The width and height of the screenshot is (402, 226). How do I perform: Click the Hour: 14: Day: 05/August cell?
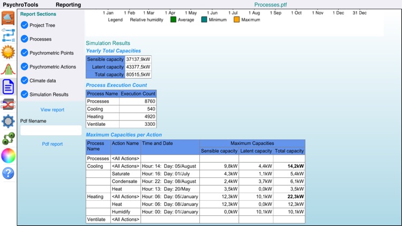(170, 166)
